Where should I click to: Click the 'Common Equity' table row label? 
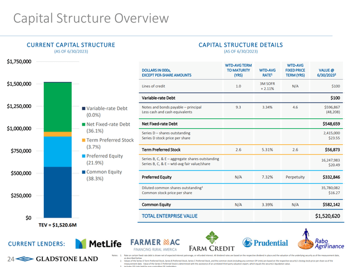pos(156,204)
